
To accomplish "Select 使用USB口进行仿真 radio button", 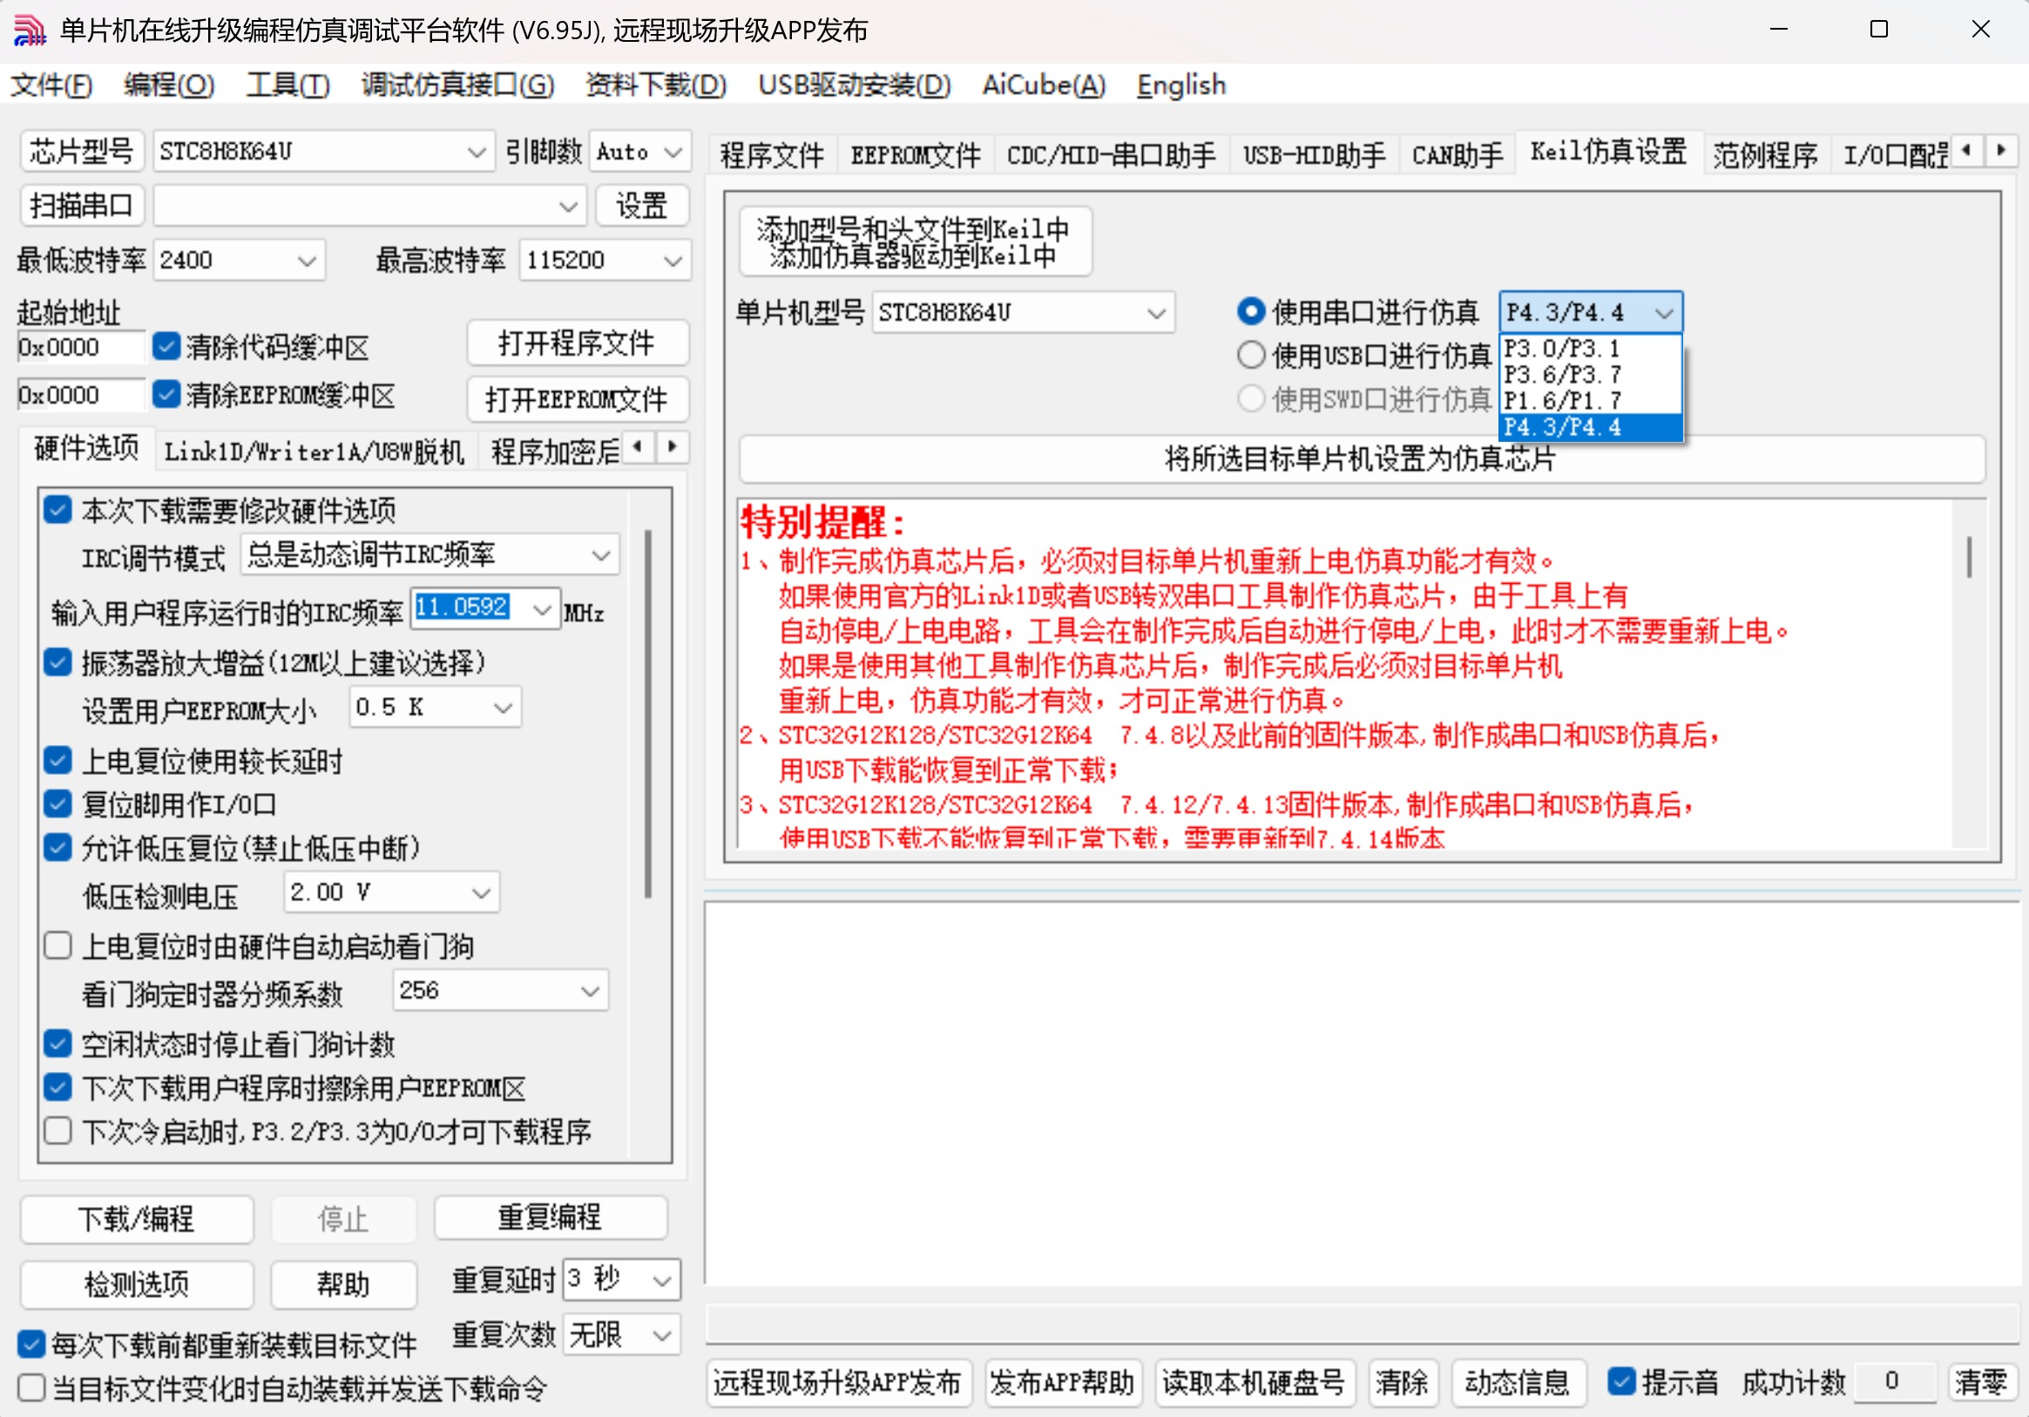I will (x=1251, y=356).
